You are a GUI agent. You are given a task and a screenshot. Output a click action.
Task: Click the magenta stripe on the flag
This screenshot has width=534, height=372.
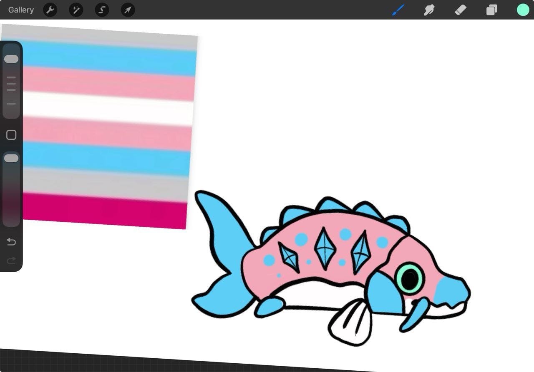pyautogui.click(x=104, y=210)
